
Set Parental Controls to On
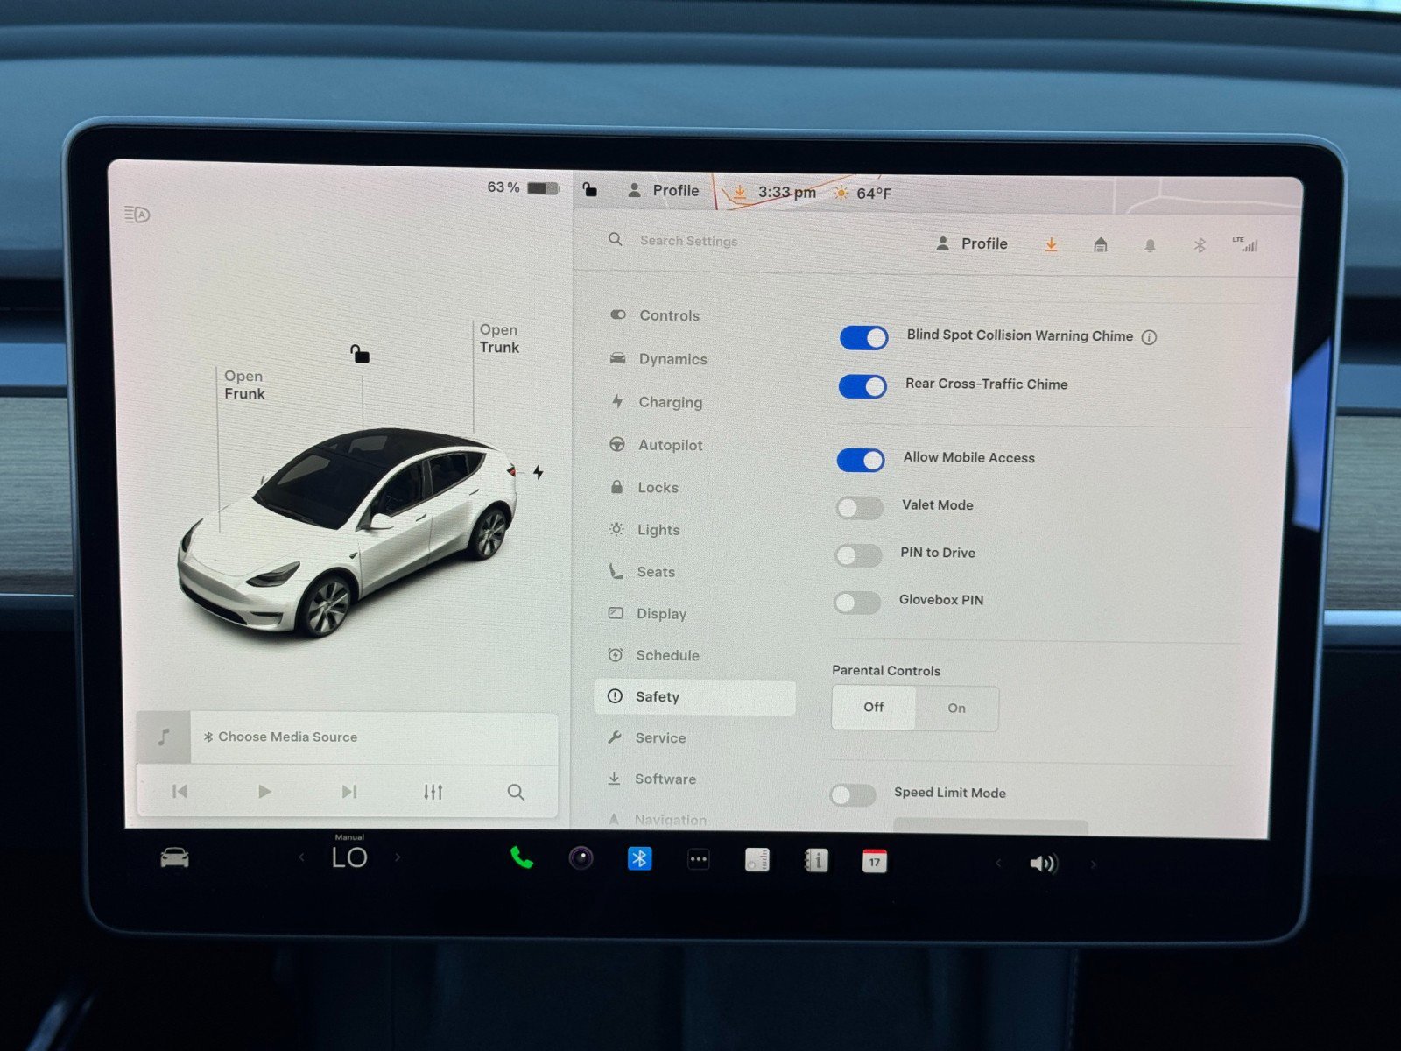click(955, 708)
